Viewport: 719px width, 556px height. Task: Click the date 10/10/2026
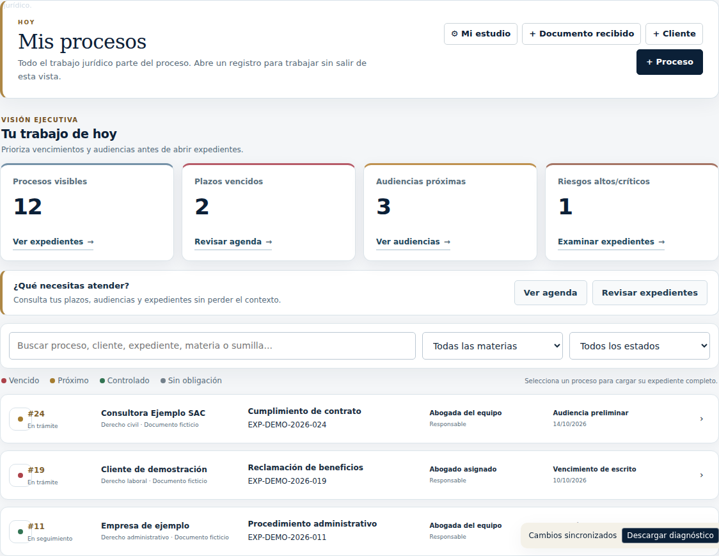(x=569, y=481)
